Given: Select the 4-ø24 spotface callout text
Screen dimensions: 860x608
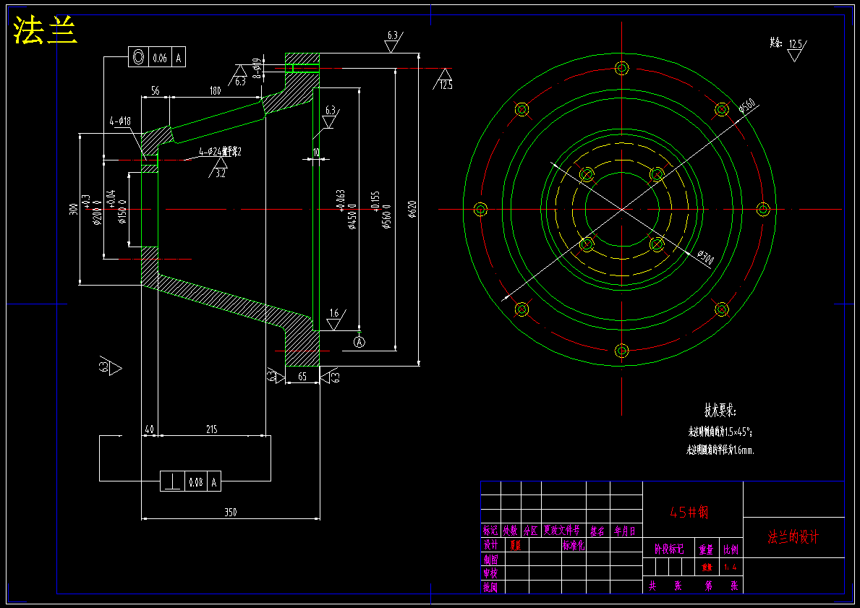Looking at the screenshot, I should pos(220,152).
